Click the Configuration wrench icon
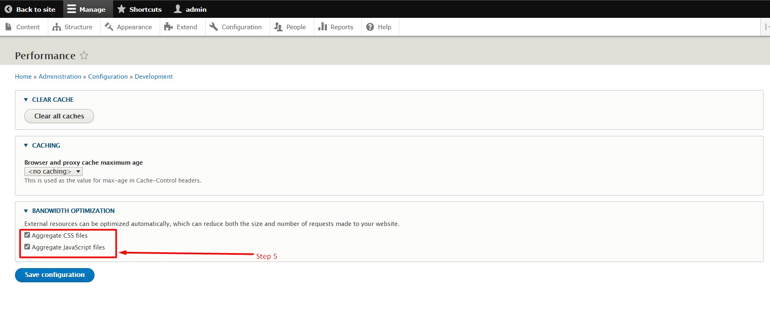 tap(214, 27)
